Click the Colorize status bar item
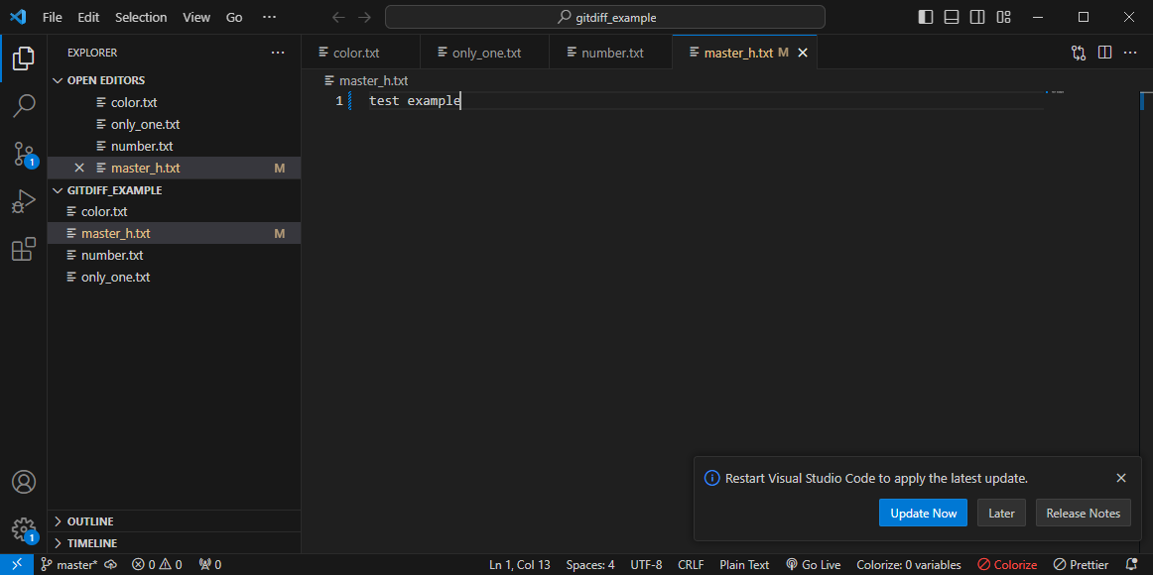Screen dimensions: 1153x575 click(1007, 565)
